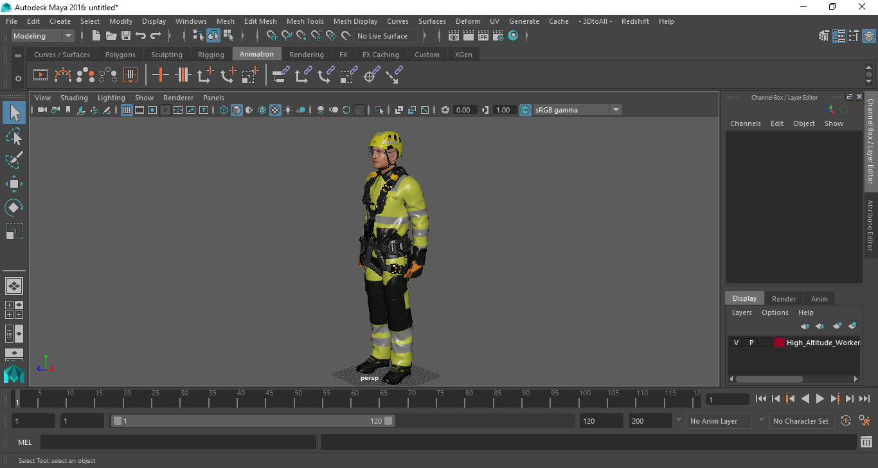Click the Motion Trail shelf icon

point(63,75)
